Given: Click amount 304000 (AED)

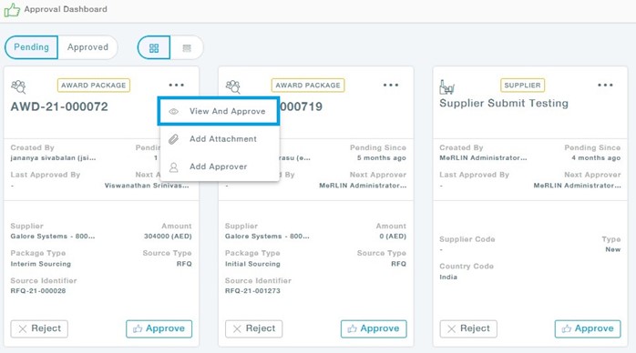Looking at the screenshot, I should 168,236.
